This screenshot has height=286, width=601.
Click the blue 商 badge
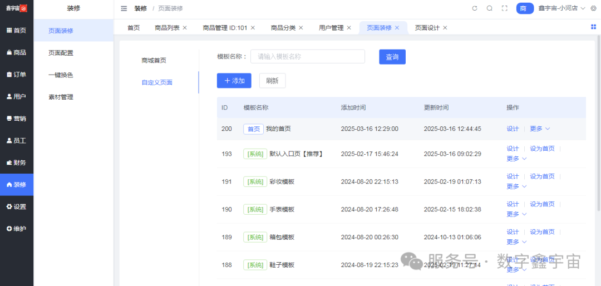pos(525,8)
